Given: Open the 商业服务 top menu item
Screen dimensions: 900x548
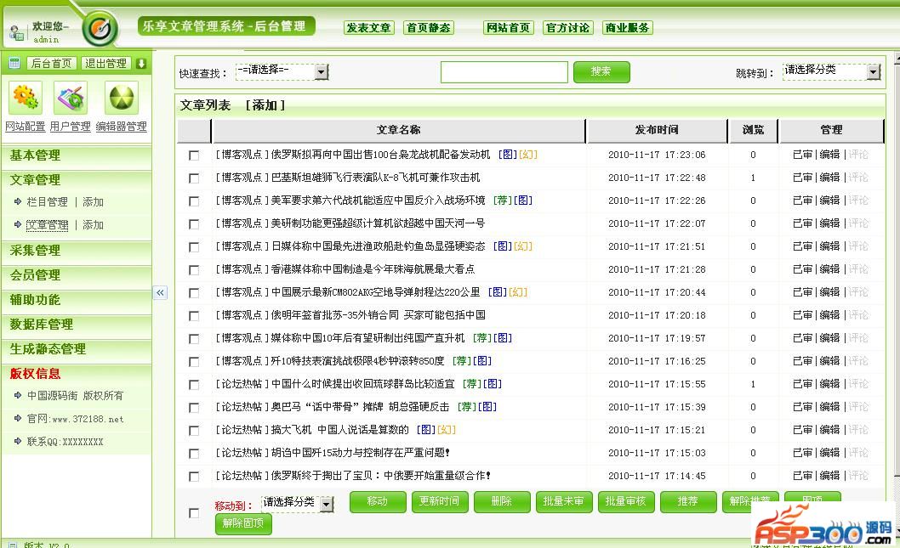Looking at the screenshot, I should (627, 27).
